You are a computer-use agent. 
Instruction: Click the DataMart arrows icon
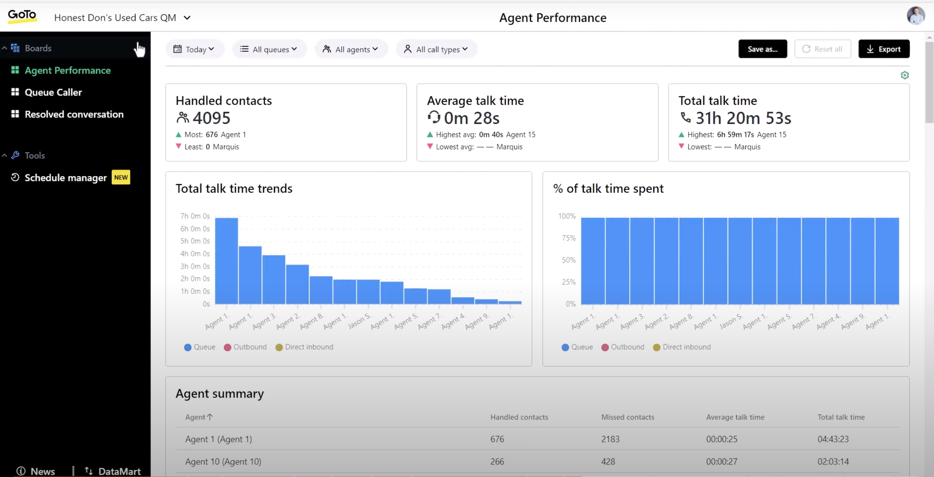(x=89, y=470)
